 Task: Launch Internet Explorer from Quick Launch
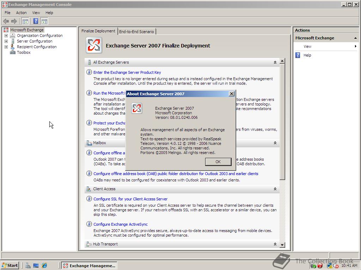coord(44,266)
